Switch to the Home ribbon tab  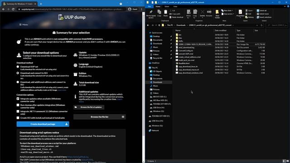tap(158, 6)
